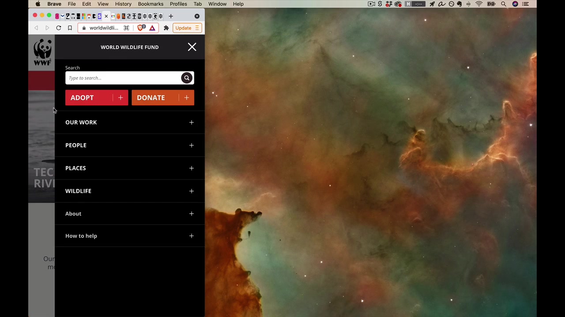Image resolution: width=565 pixels, height=317 pixels.
Task: Expand the How to help section
Action: 130,236
